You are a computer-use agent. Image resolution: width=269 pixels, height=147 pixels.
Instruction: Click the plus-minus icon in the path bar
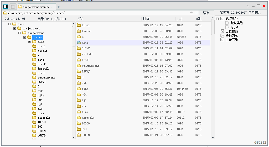191,13
